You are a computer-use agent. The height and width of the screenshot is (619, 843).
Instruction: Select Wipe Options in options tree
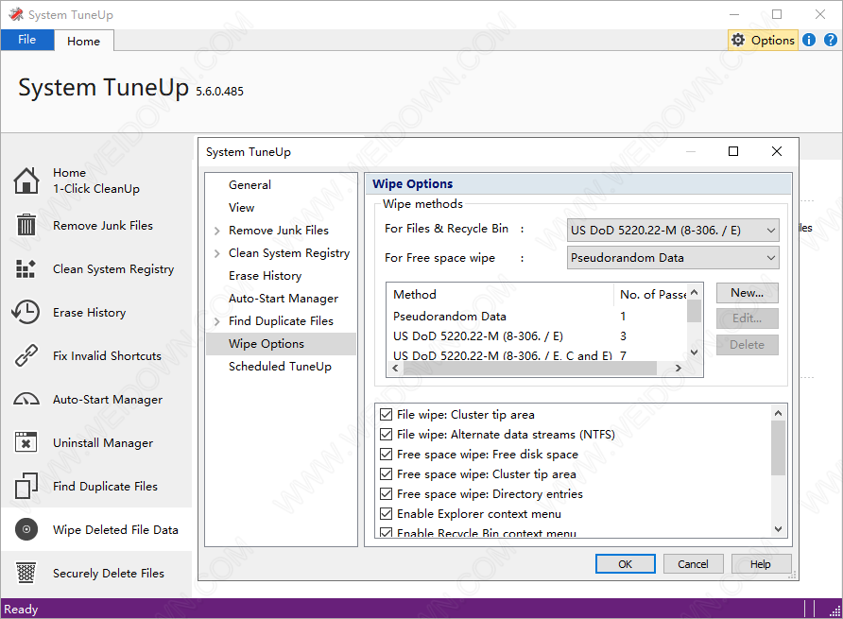[282, 344]
